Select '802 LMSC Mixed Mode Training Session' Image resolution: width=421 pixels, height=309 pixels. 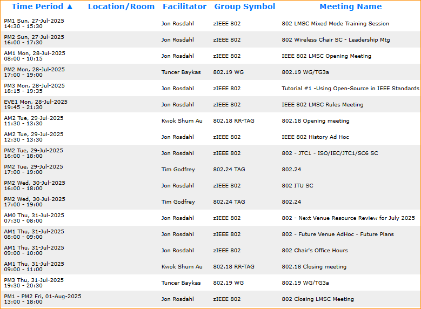click(336, 24)
